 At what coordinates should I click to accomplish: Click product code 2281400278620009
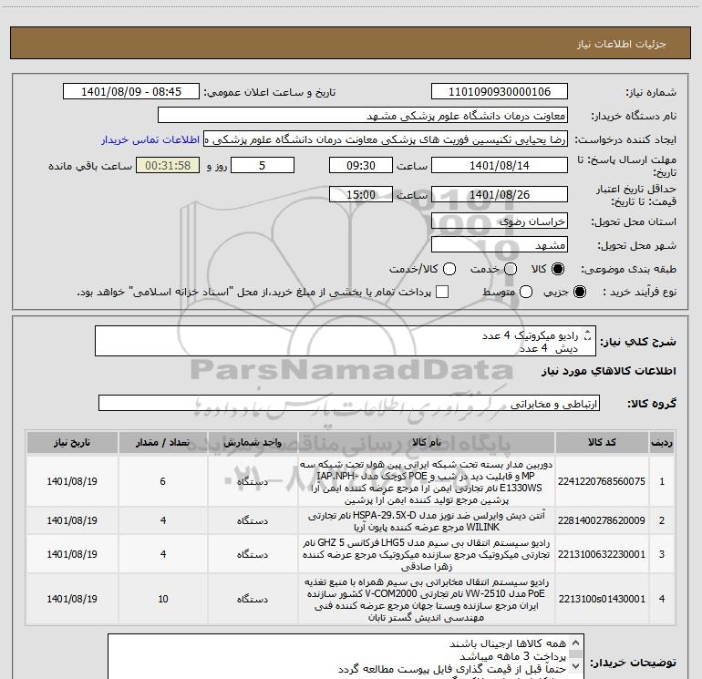tap(602, 520)
